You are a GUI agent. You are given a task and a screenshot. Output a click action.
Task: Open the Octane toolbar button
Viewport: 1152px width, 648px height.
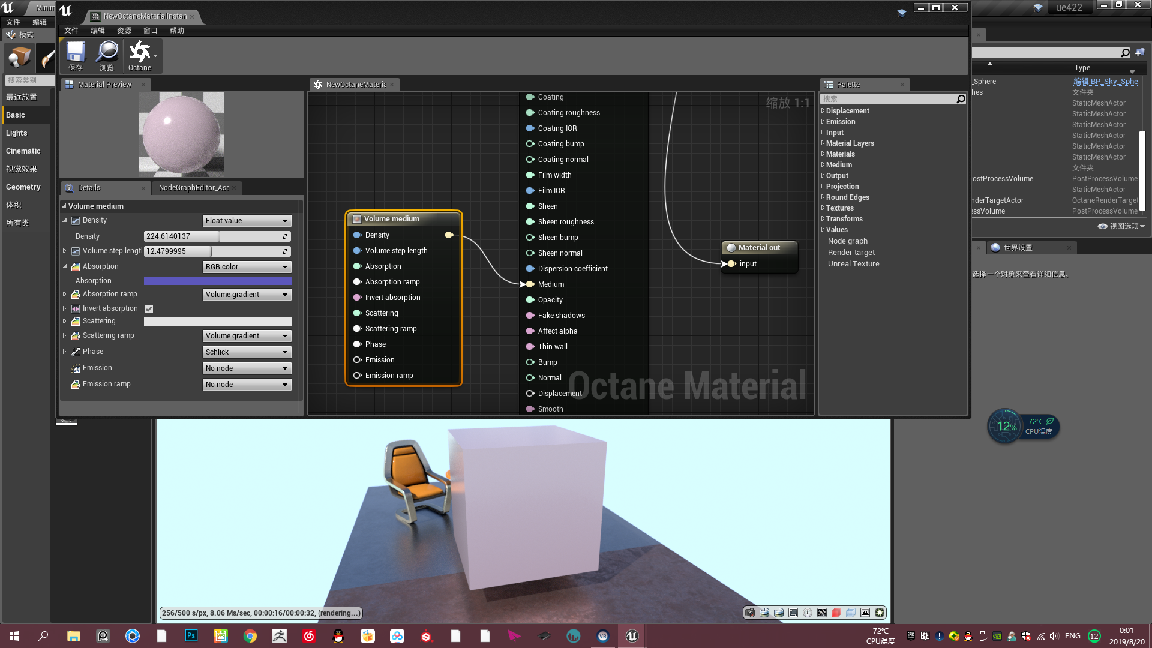140,53
